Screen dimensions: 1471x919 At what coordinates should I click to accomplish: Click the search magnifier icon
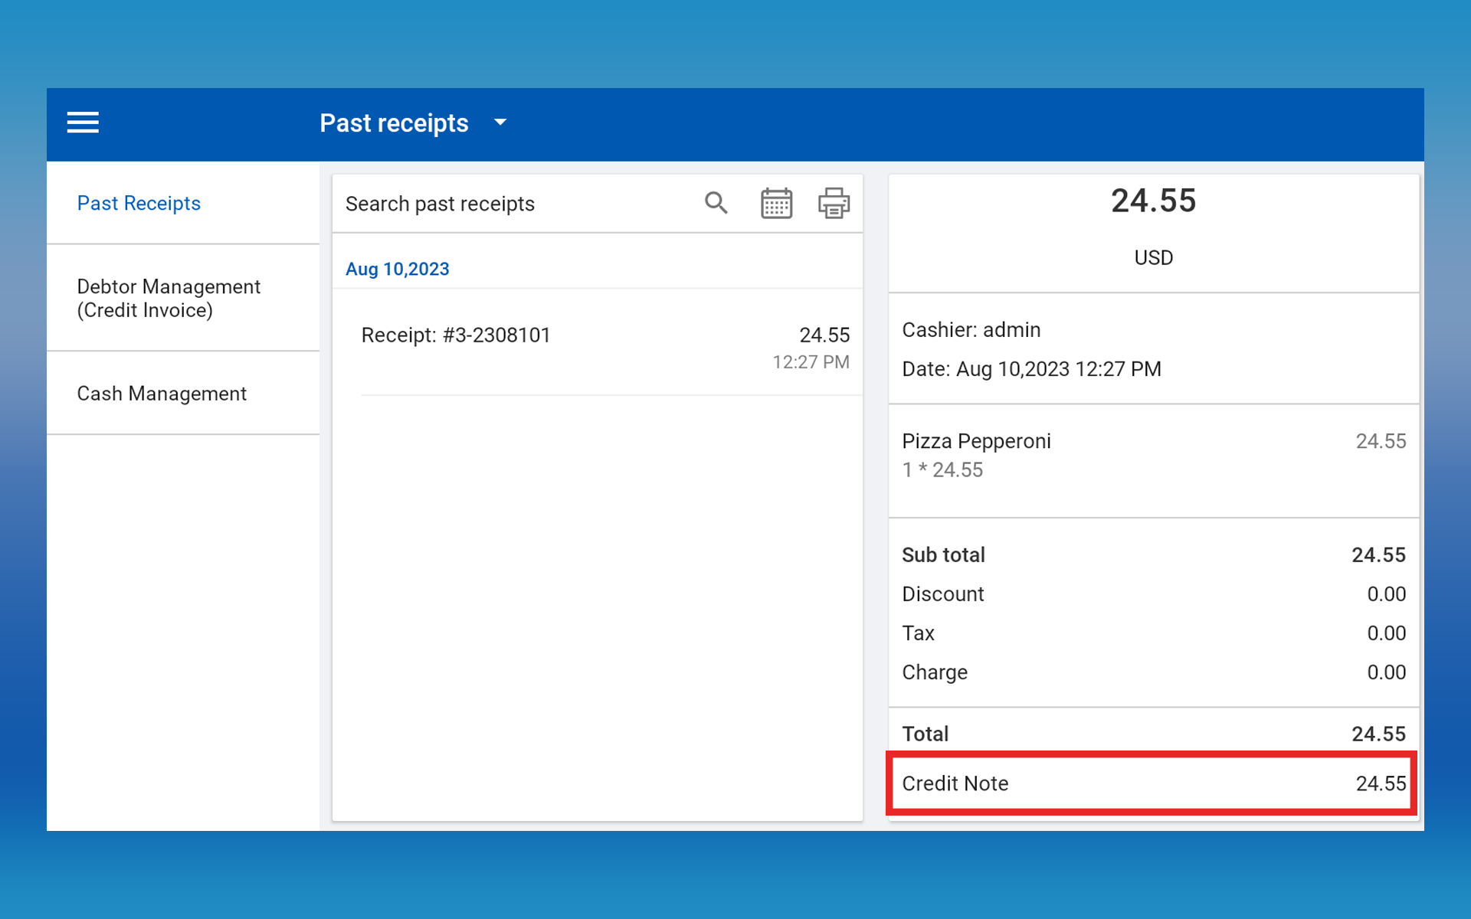[716, 203]
